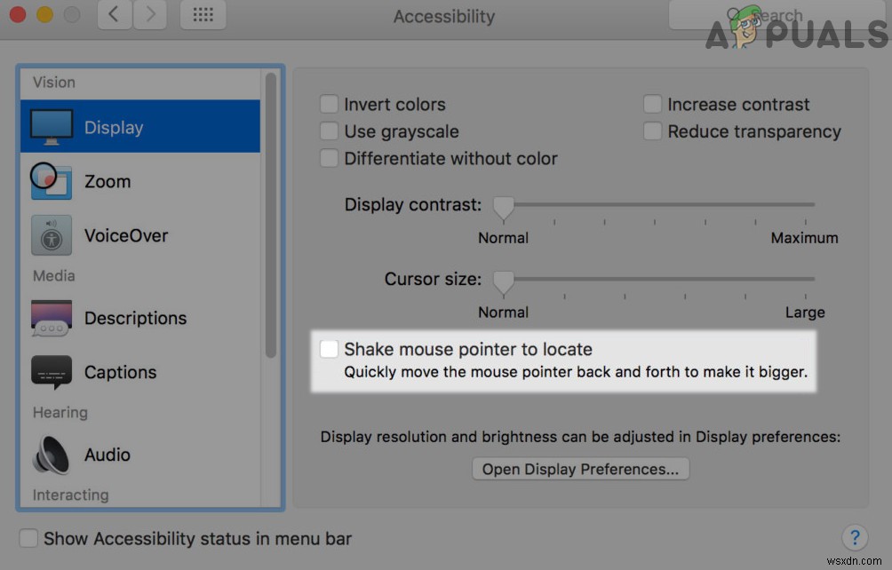Open the Zoom accessibility settings

click(x=107, y=181)
